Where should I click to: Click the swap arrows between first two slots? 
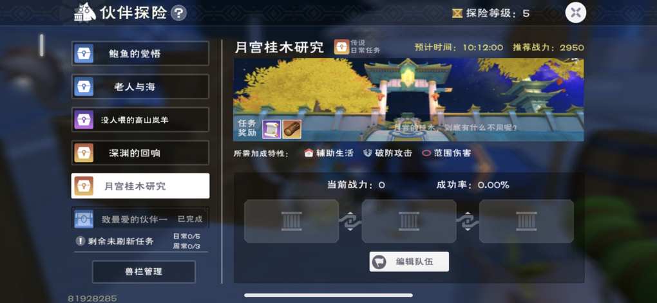[350, 221]
